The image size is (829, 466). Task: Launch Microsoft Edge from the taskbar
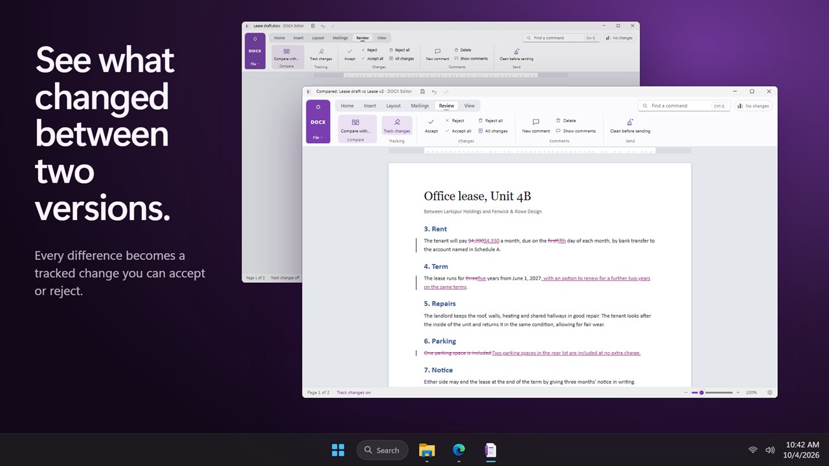point(459,450)
